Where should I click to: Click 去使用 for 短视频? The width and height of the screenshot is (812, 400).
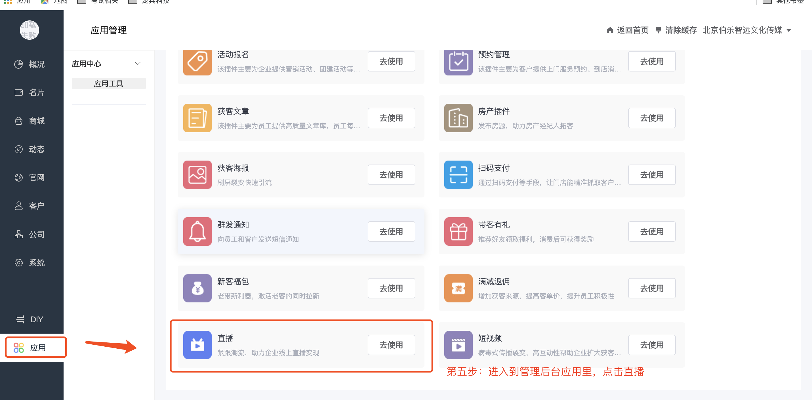pos(652,345)
